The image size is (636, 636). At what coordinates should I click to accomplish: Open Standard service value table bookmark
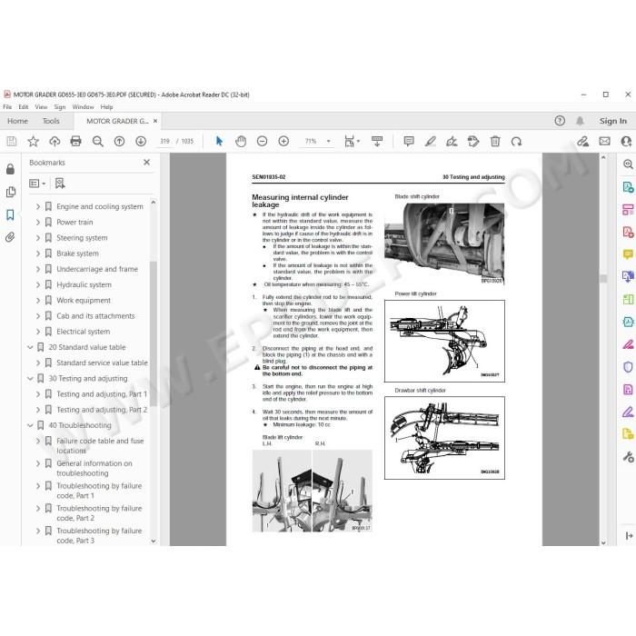point(102,363)
